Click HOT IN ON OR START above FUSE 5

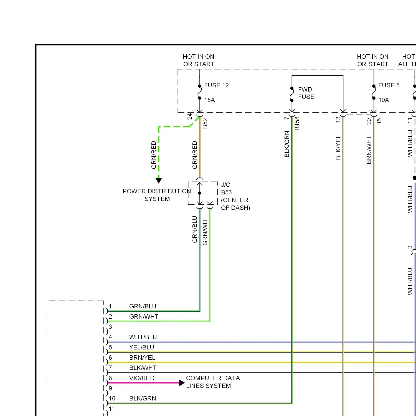[373, 60]
